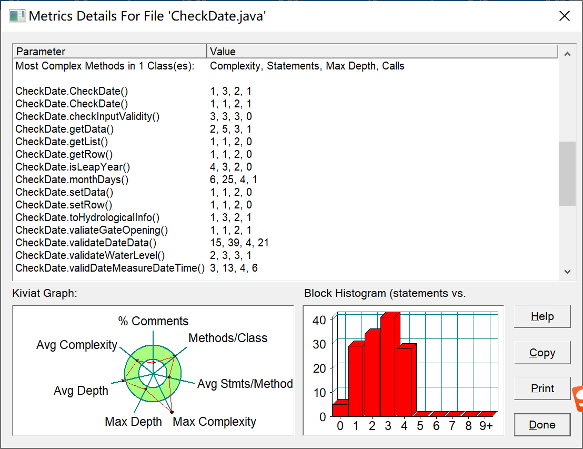Click the histogram bar for depth 2

(x=372, y=375)
